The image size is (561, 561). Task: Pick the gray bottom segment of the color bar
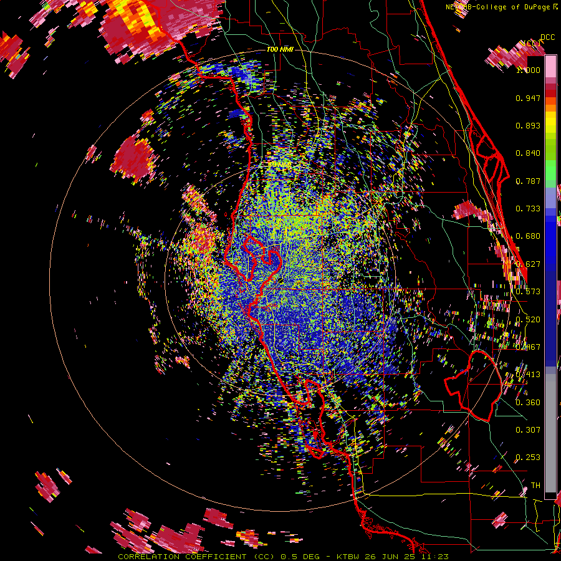[550, 433]
